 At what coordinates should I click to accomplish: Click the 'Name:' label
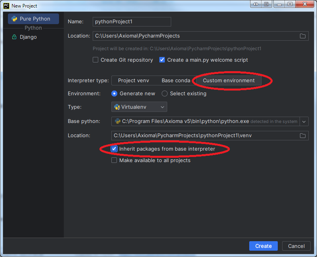tap(76, 22)
